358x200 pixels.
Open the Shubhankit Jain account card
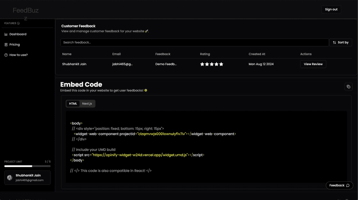(x=27, y=178)
